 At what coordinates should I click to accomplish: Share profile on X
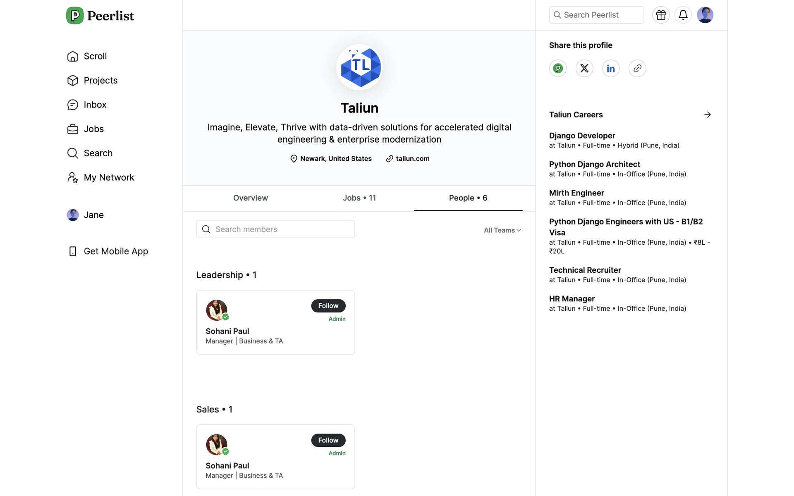pos(584,68)
